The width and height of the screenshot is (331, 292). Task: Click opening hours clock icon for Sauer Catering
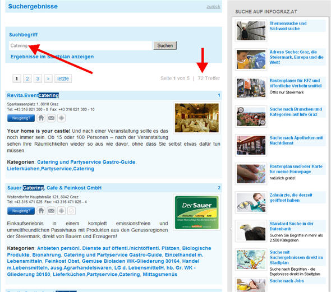71,211
